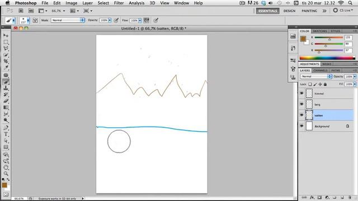Launch Bridge from application bar

tap(21, 11)
